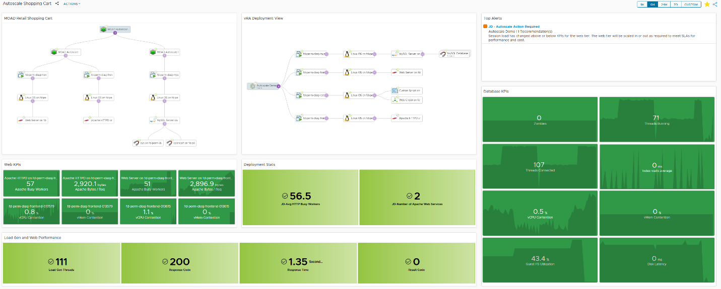Click check icon beside Number of Apache Web Services
Image resolution: width=721 pixels, height=289 pixels.
point(410,196)
